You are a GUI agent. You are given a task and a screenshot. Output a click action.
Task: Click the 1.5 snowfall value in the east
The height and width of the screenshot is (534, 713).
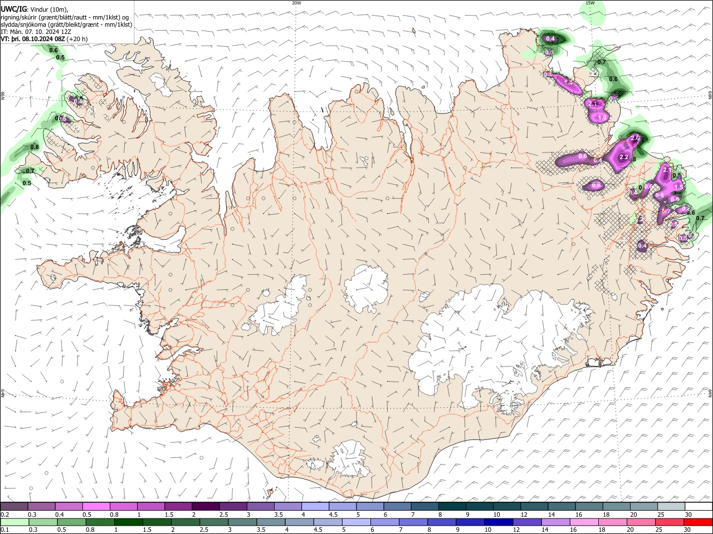pyautogui.click(x=678, y=187)
